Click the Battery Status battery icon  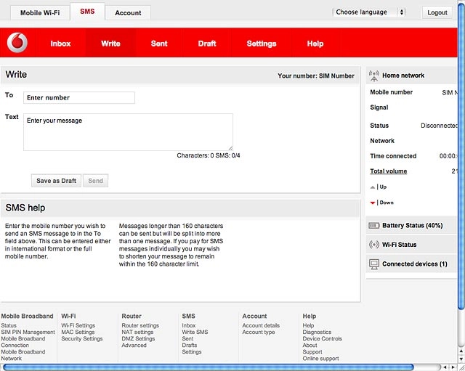click(x=374, y=226)
